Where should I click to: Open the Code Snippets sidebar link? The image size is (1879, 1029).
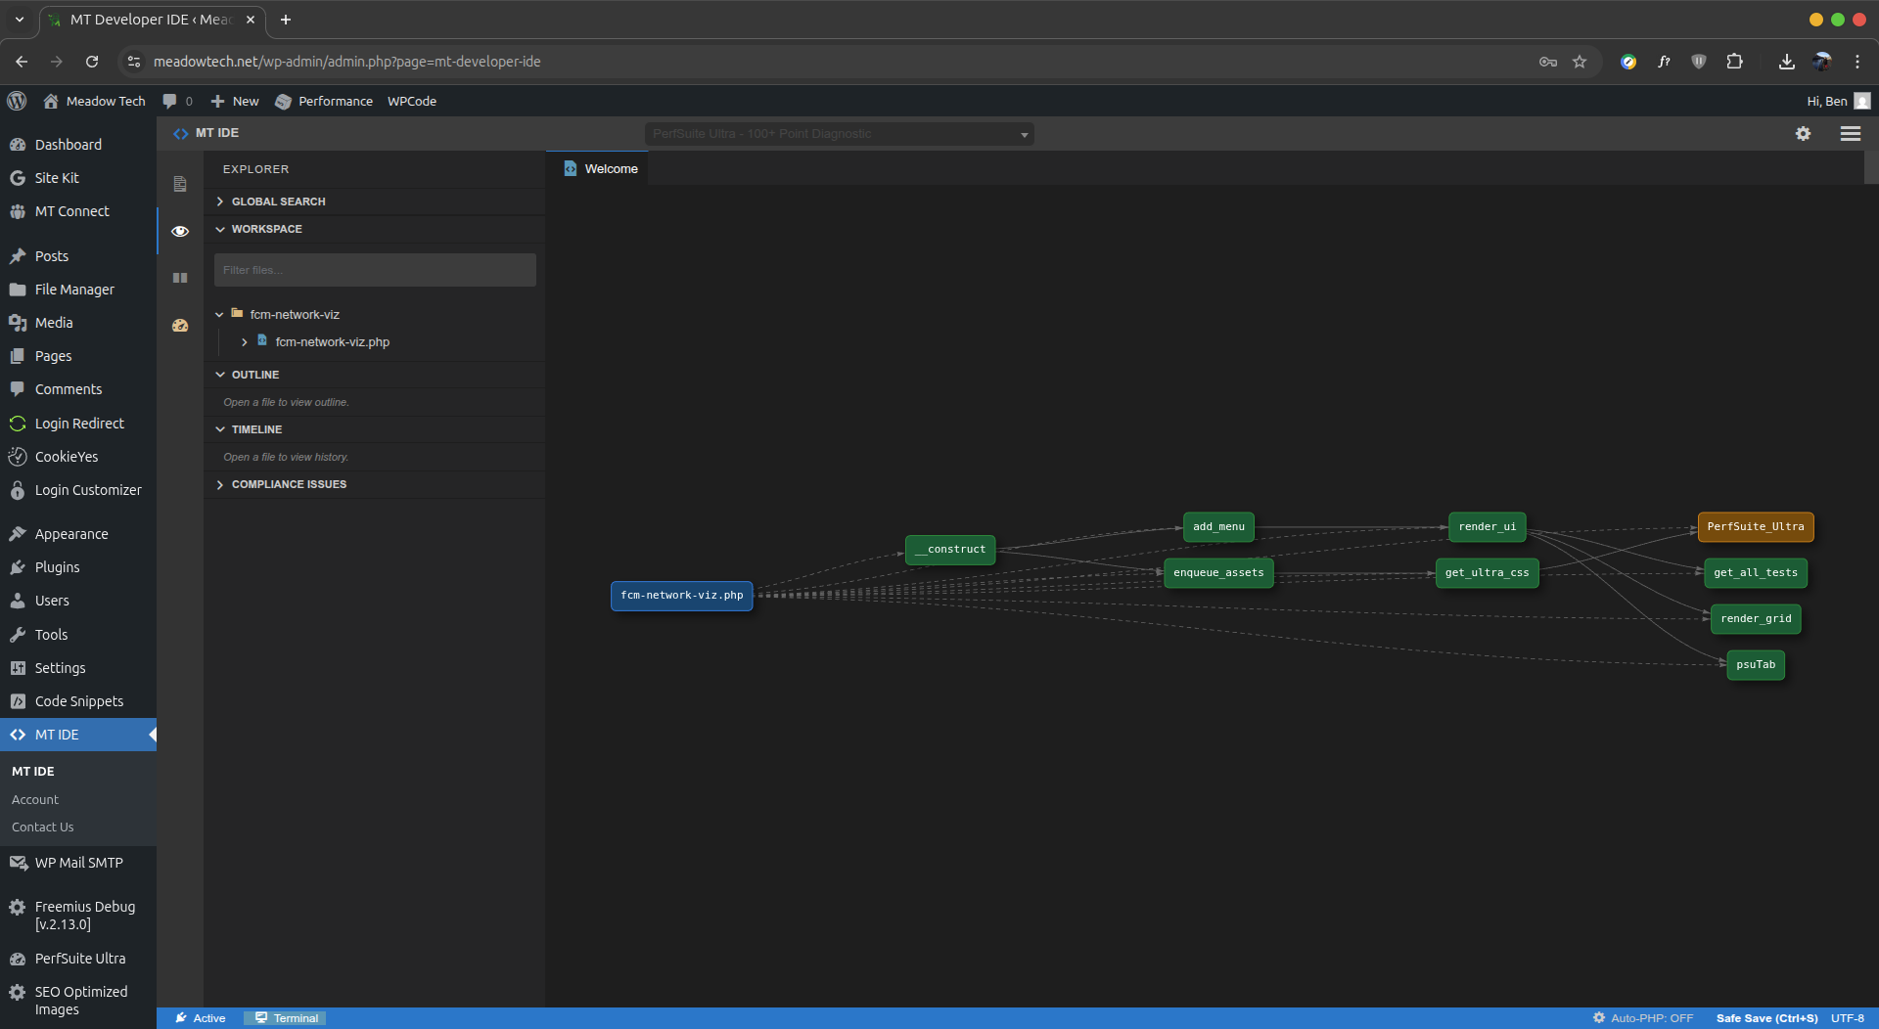79,701
